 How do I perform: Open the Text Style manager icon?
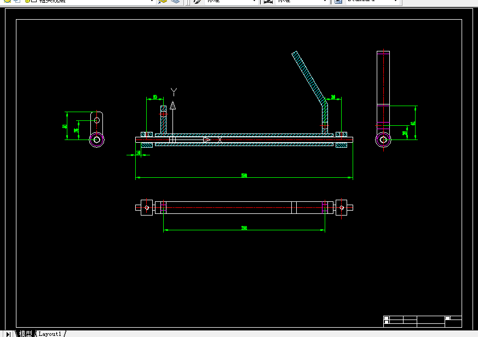198,1
